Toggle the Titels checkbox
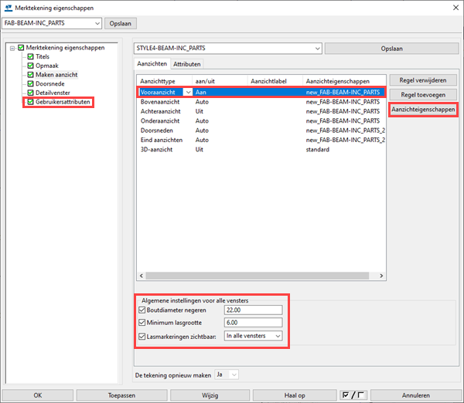Image resolution: width=464 pixels, height=403 pixels. tap(30, 56)
